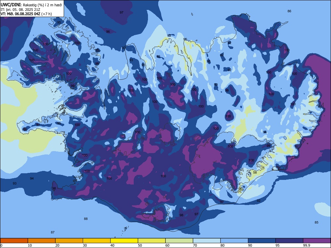Image resolution: width=331 pixels, height=248 pixels.
Task: Click the legend tick label '70'
Action: coord(195,245)
